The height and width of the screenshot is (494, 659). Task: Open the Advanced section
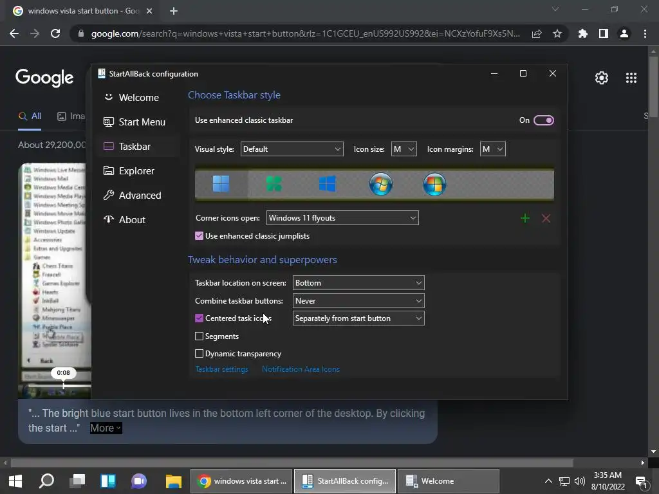click(139, 196)
